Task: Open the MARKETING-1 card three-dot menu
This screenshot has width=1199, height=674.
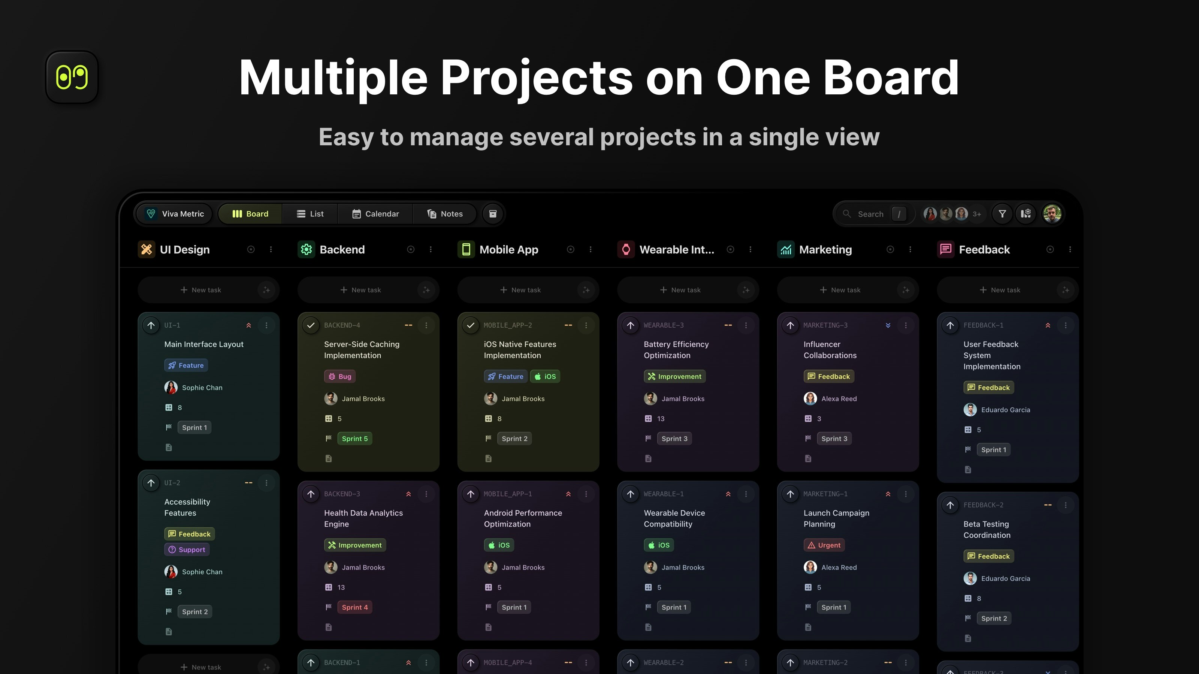Action: [906, 494]
